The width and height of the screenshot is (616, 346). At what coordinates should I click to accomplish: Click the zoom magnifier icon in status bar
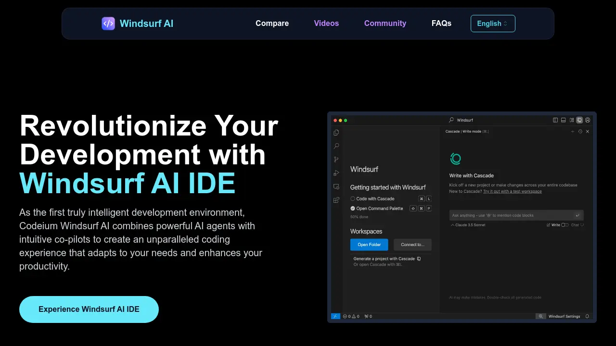[541, 316]
